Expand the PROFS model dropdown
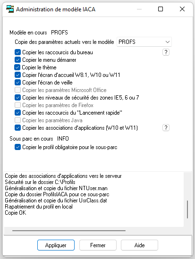 (144, 42)
